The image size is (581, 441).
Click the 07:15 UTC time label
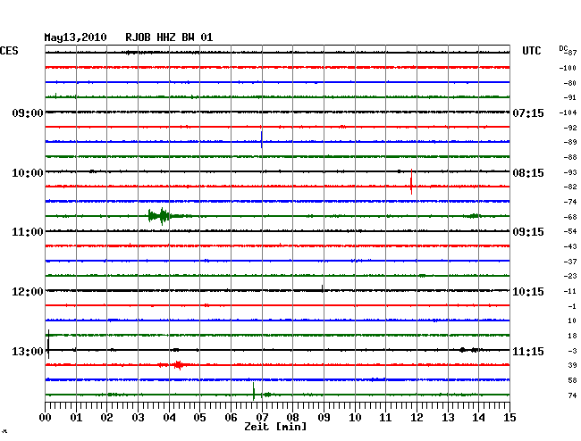tap(528, 113)
